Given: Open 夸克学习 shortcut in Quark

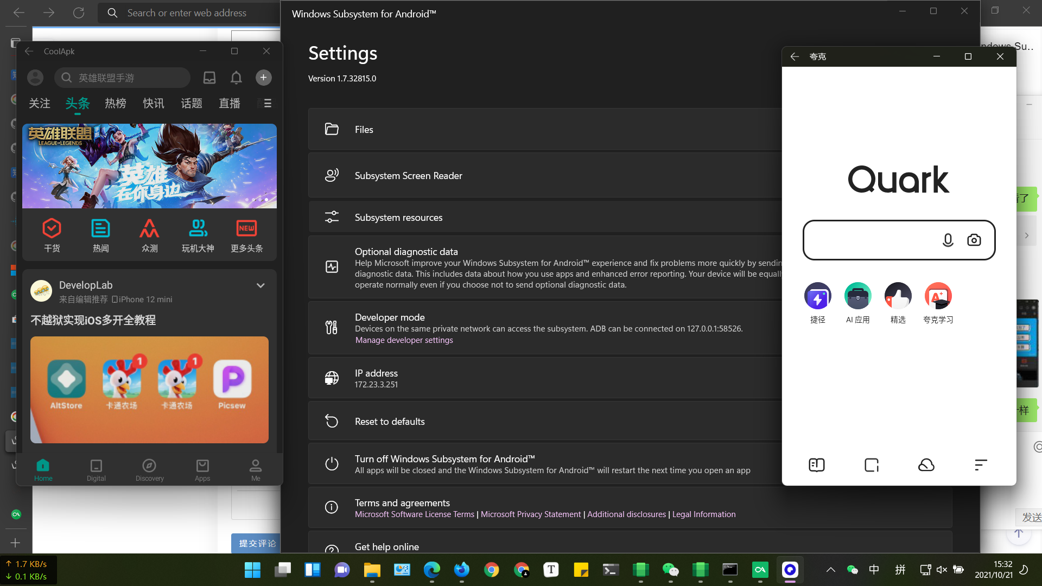Looking at the screenshot, I should point(938,303).
